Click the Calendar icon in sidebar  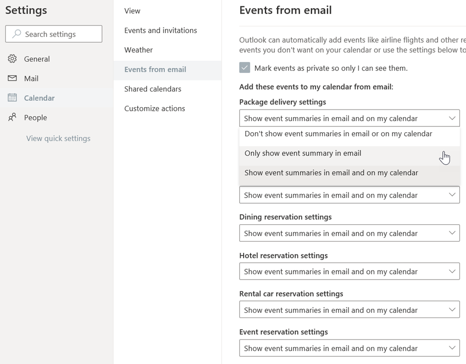pos(12,98)
